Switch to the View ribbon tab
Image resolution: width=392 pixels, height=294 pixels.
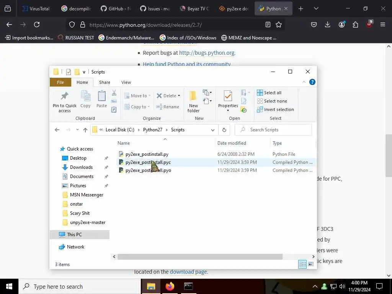[x=126, y=82]
